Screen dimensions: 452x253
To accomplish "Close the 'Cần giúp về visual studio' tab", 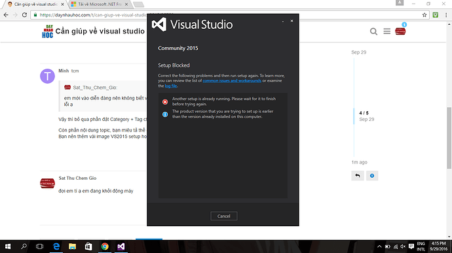I will click(62, 5).
